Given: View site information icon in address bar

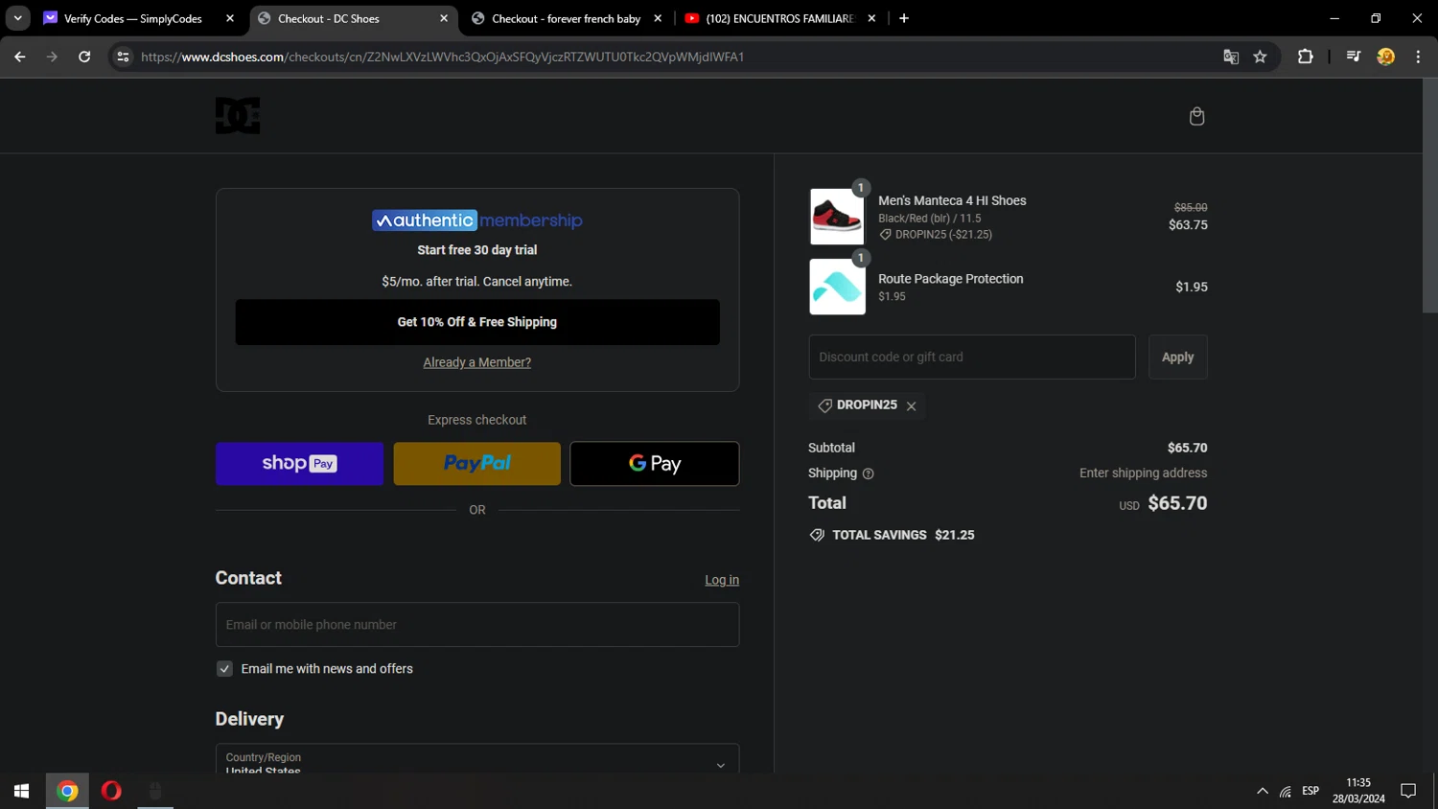Looking at the screenshot, I should pyautogui.click(x=123, y=57).
